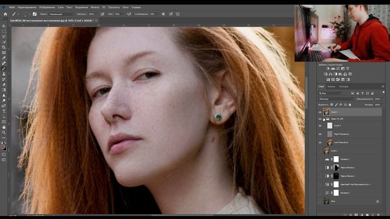The image size is (390, 219).
Task: Select the Clone Stamp tool
Action: point(4,74)
